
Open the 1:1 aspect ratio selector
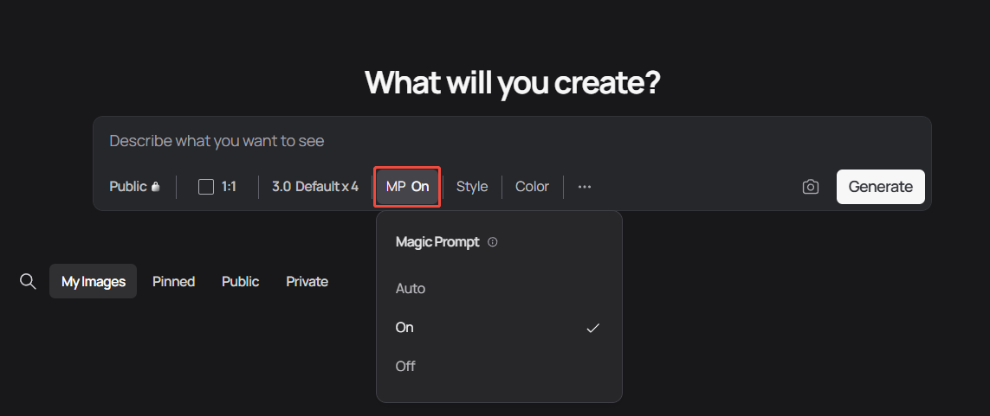coord(218,187)
